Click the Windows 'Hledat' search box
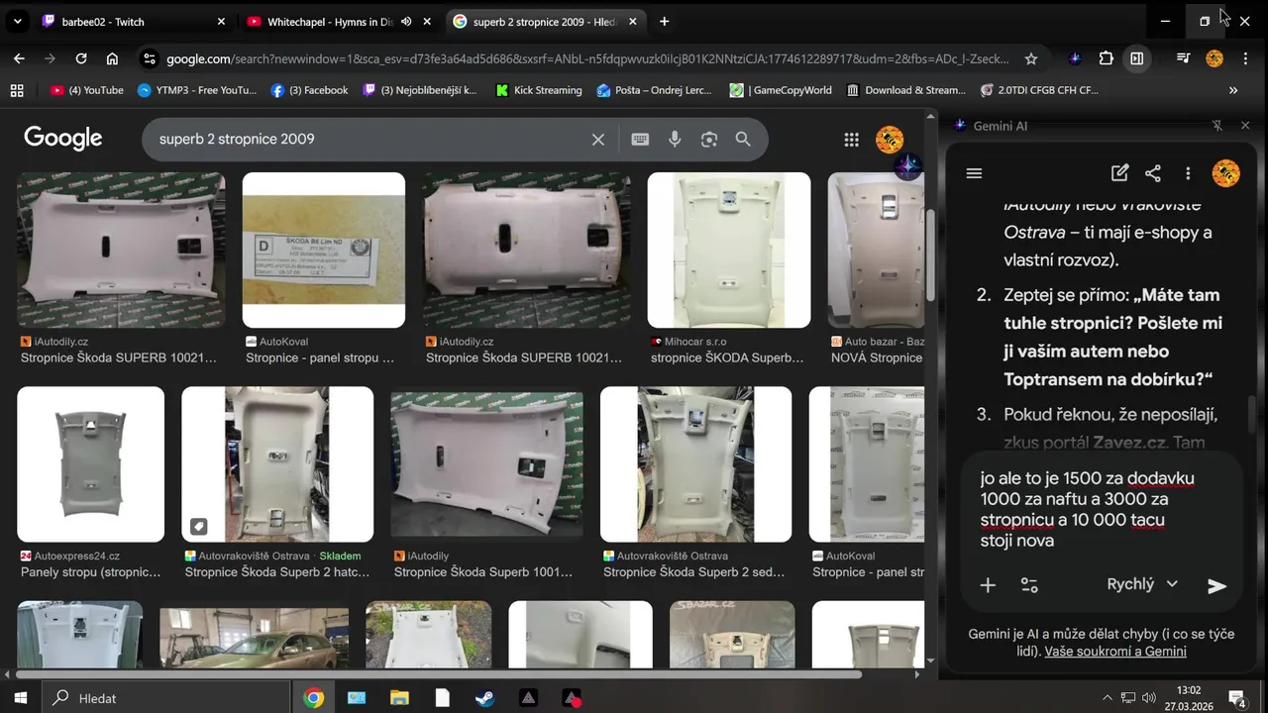This screenshot has height=713, width=1268. pyautogui.click(x=168, y=698)
